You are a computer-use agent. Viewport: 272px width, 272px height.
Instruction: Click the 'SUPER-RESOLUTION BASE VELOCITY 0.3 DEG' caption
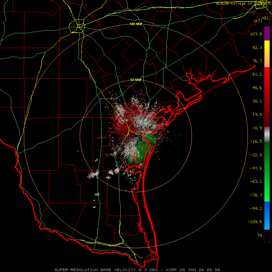106,270
